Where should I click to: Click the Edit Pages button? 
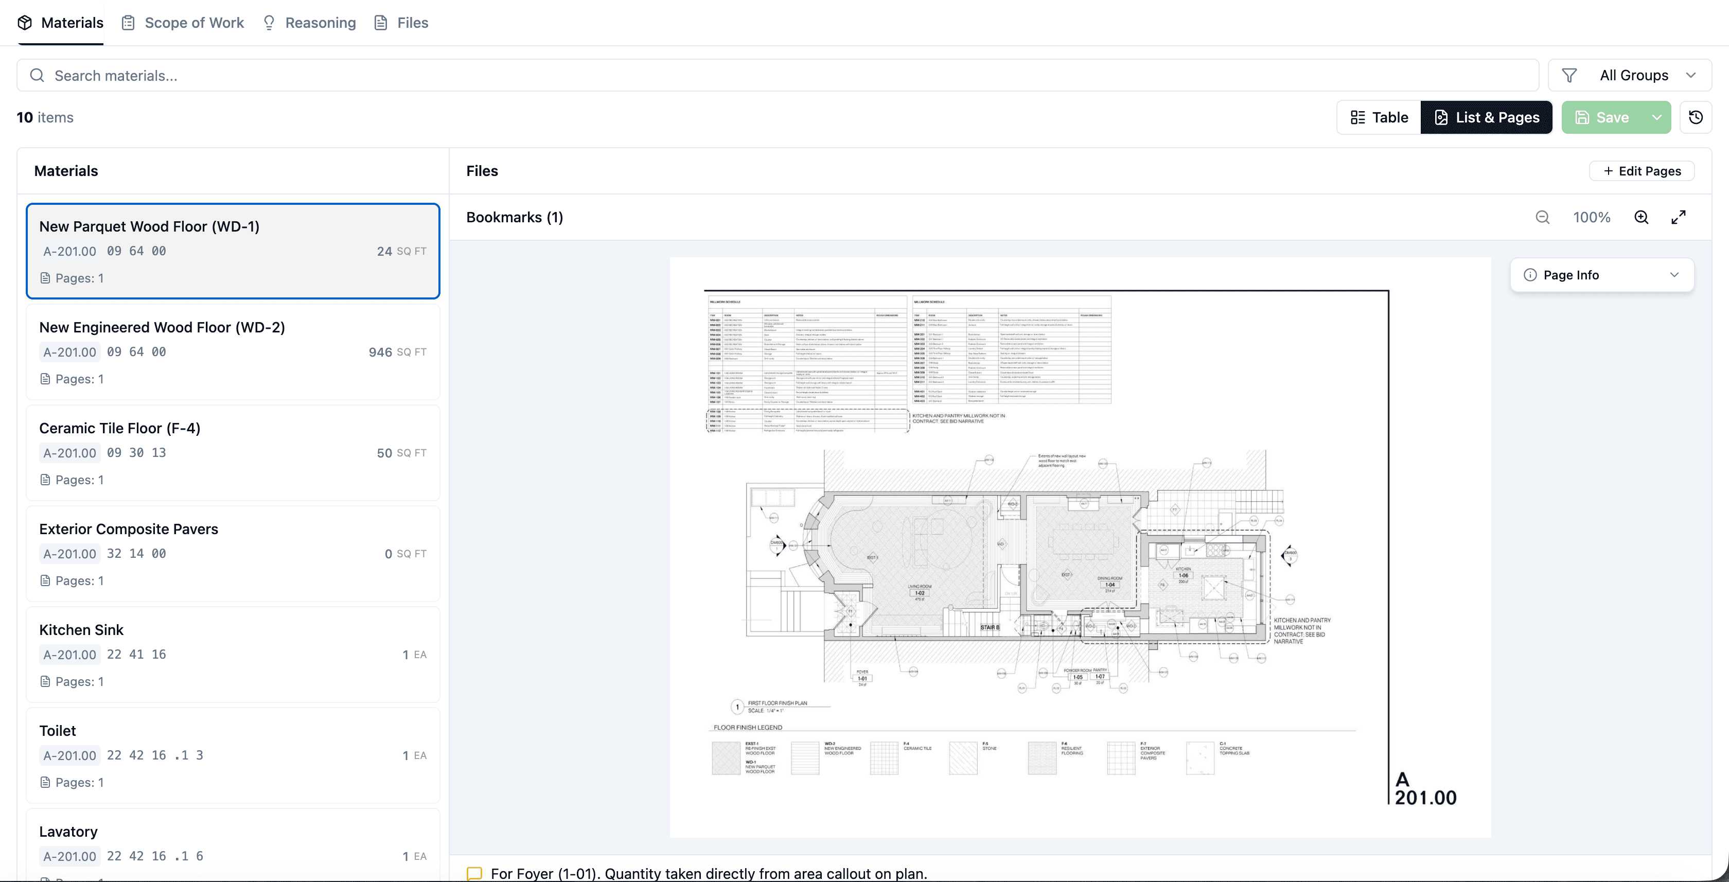click(1642, 170)
